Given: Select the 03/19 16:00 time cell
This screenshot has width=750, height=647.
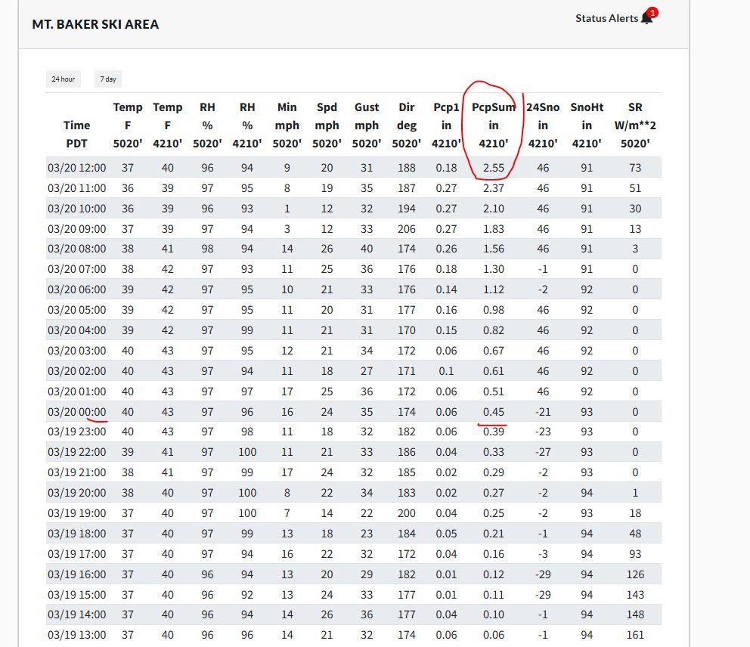Looking at the screenshot, I should pos(76,574).
